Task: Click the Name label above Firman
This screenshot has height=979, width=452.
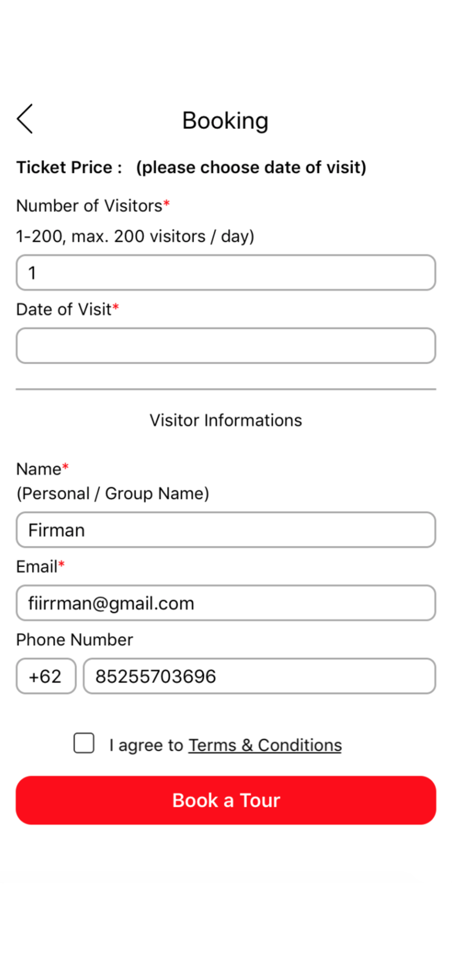Action: point(39,469)
